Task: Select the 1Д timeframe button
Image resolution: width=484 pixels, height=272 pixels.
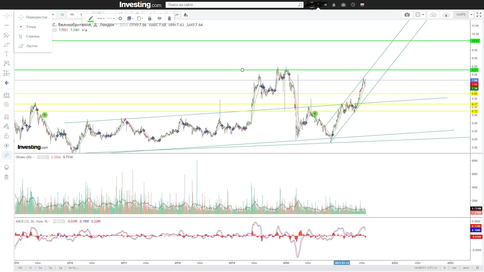Action: [62, 15]
